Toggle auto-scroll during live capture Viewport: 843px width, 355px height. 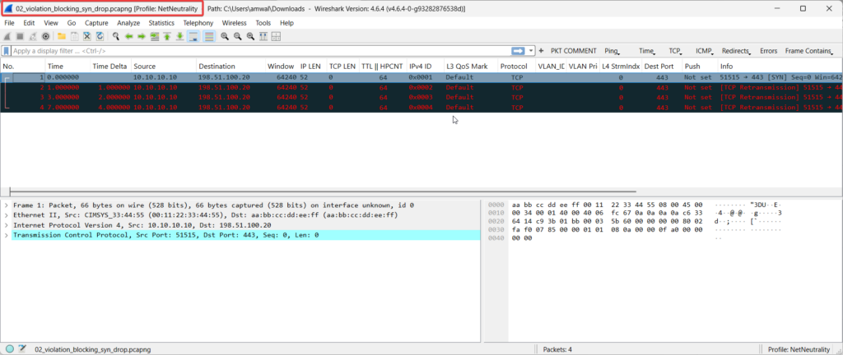tap(193, 36)
